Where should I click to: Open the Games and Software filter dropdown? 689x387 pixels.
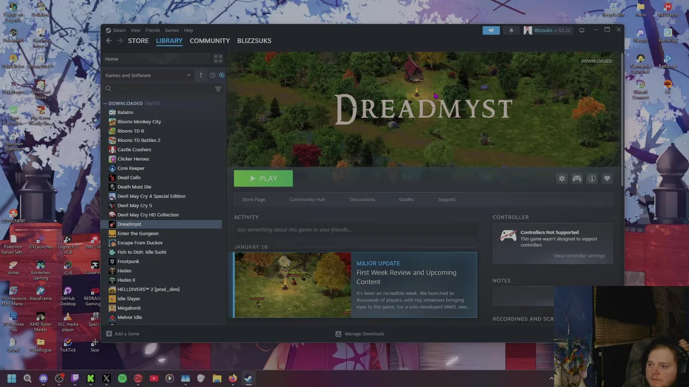coord(148,75)
